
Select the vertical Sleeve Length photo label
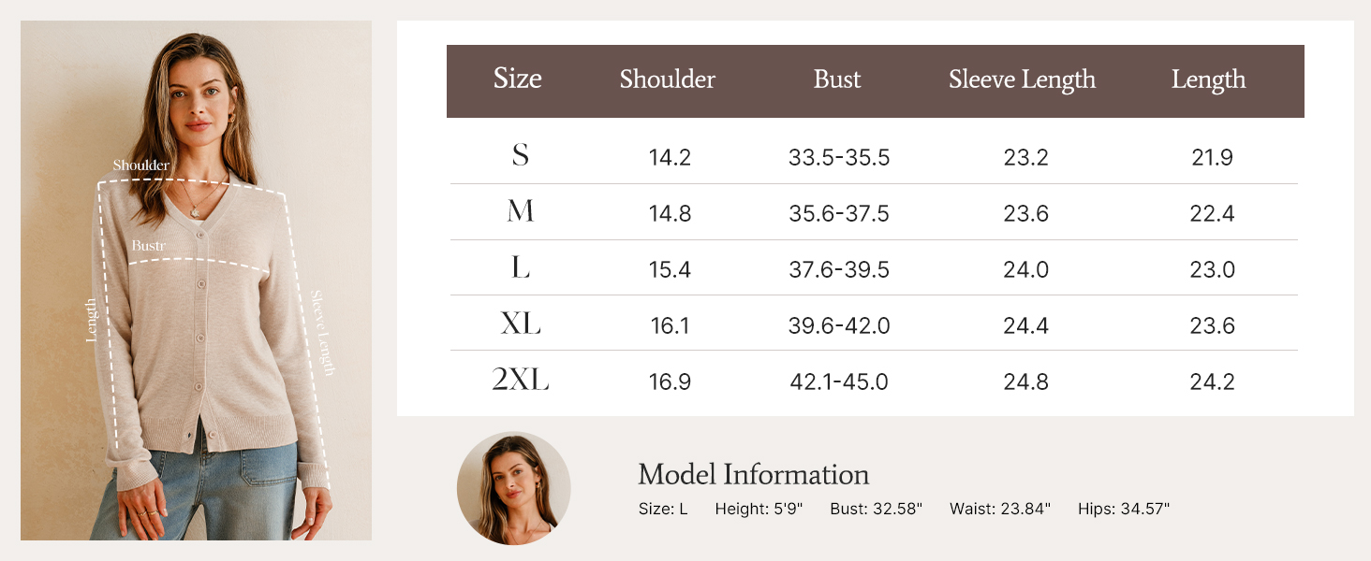point(322,332)
